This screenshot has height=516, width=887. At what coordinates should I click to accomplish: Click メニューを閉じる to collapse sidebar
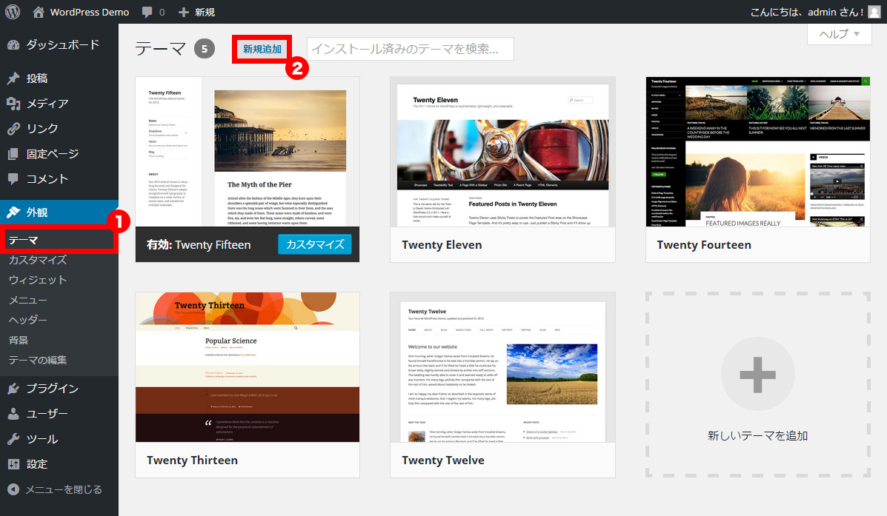click(64, 489)
